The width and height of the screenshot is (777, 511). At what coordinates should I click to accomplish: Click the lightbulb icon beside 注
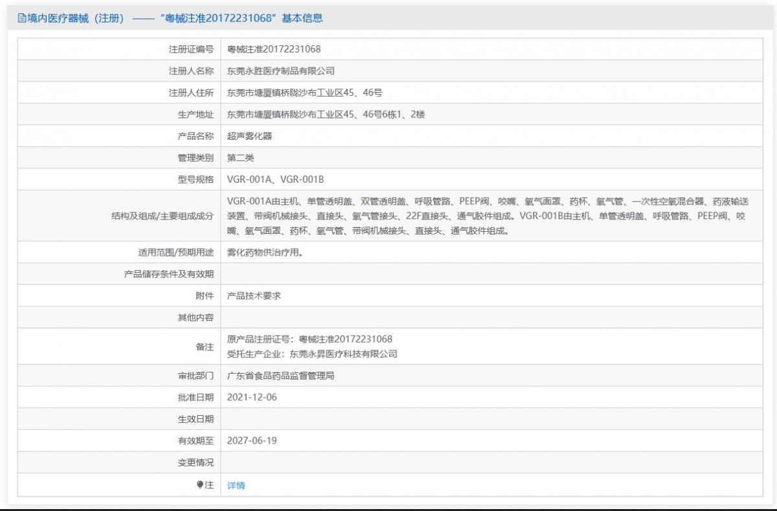click(200, 485)
